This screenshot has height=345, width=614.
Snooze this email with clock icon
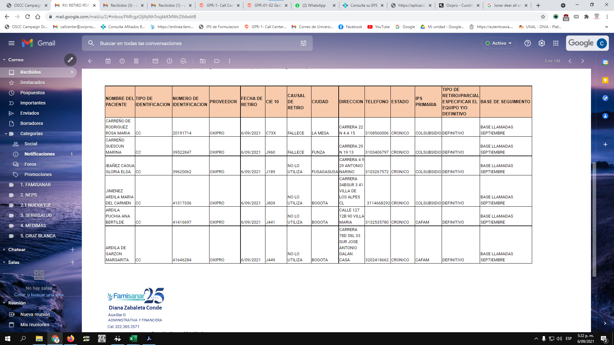click(x=169, y=61)
